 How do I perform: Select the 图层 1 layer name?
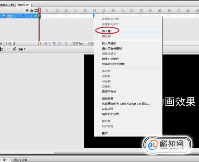coord(11,16)
